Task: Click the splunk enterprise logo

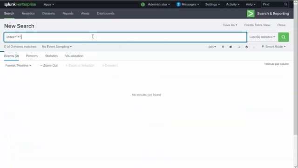Action: pos(20,4)
